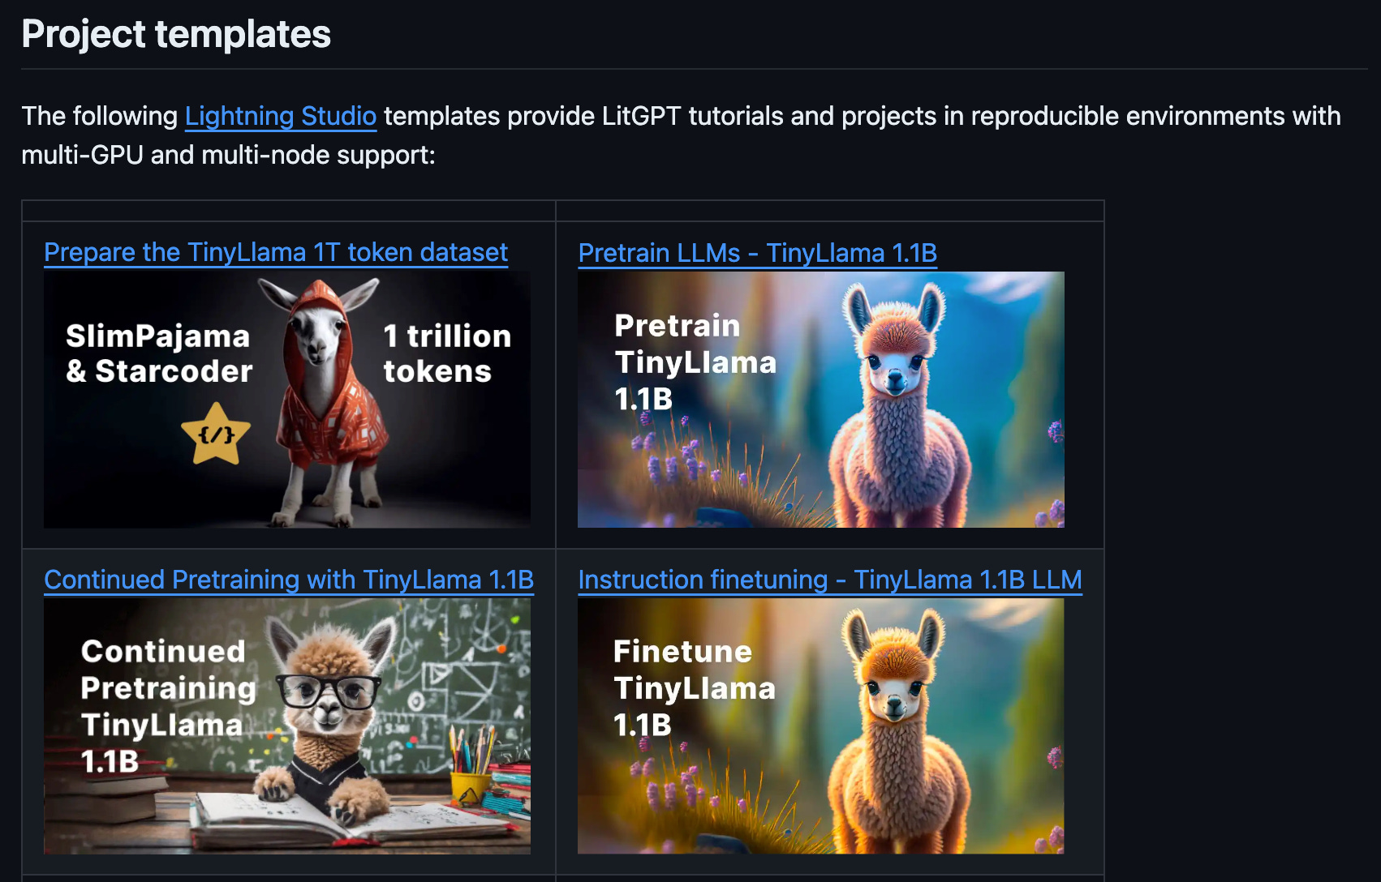Click the "Finetune TinyLlama 1.1B" overlay text
This screenshot has width=1381, height=882.
point(695,687)
